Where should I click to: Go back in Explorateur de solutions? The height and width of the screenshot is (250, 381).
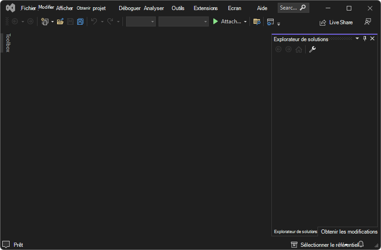[x=279, y=49]
